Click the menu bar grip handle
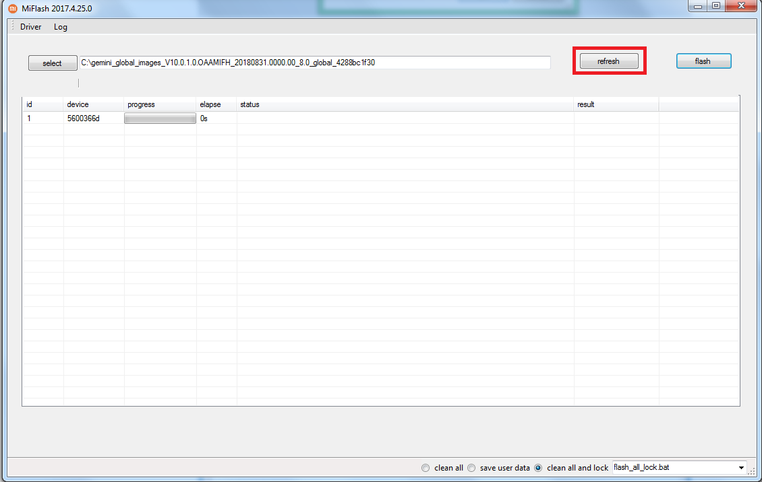This screenshot has width=762, height=482. click(13, 26)
